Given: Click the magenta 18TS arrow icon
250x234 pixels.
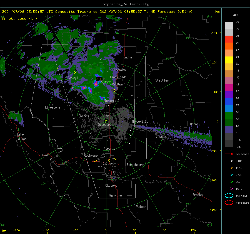Looking at the screenshot, I should click(229, 189).
